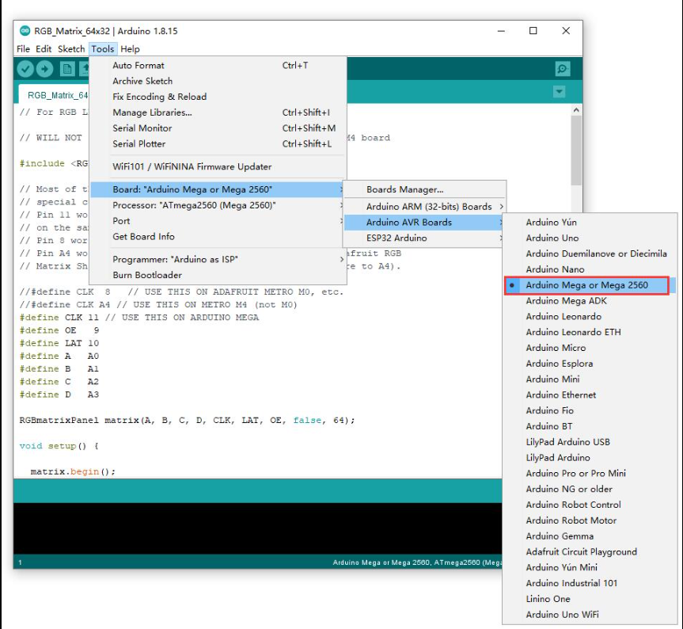Expand the Board submenu entry
Viewport: 683px width, 629px height.
click(x=218, y=189)
